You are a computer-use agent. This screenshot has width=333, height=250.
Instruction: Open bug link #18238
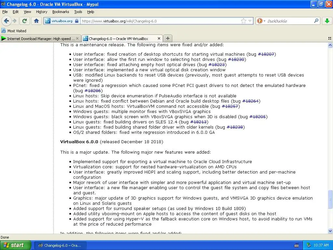pyautogui.click(x=235, y=127)
